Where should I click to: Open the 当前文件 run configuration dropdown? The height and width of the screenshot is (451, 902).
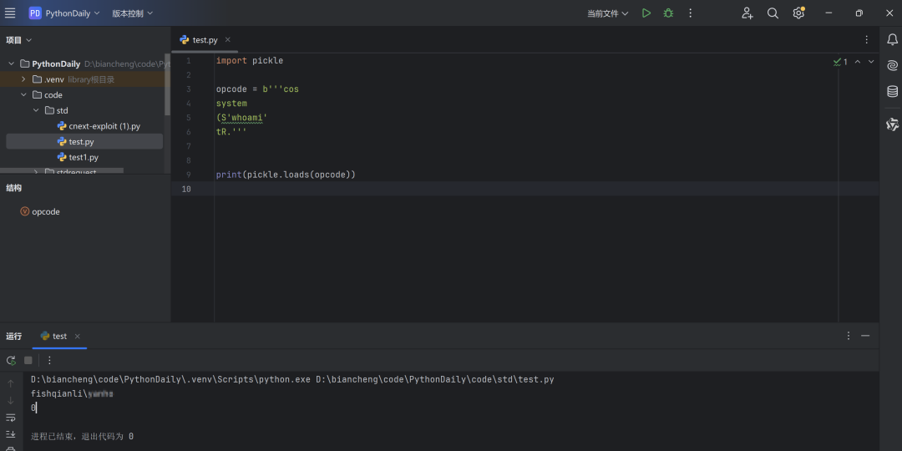[x=607, y=13]
